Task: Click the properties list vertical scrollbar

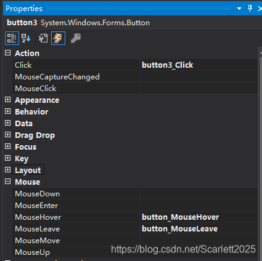Action: point(260,154)
